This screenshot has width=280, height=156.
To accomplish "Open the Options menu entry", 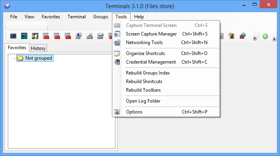I will point(134,112).
